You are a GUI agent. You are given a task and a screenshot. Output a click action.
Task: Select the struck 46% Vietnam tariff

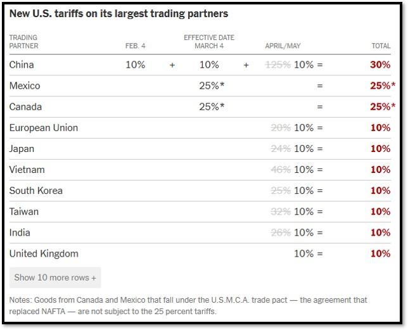click(x=281, y=170)
